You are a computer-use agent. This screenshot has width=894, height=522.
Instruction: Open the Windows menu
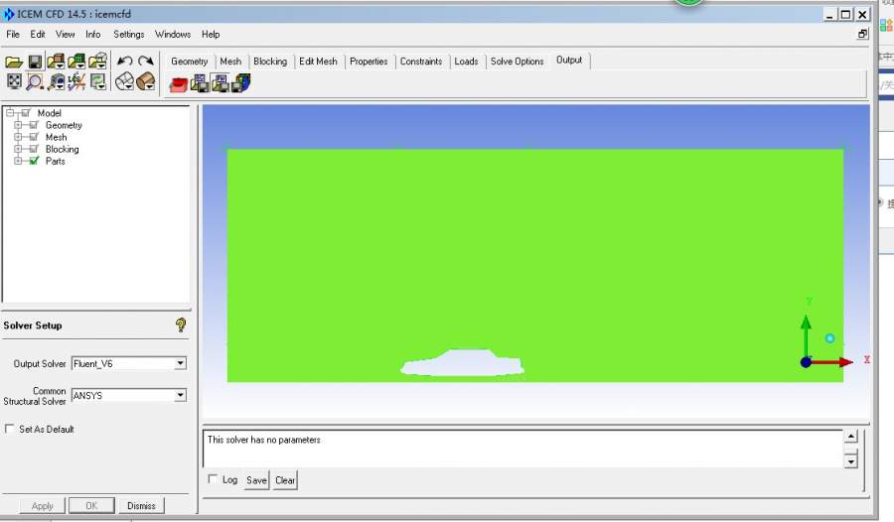[x=173, y=34]
